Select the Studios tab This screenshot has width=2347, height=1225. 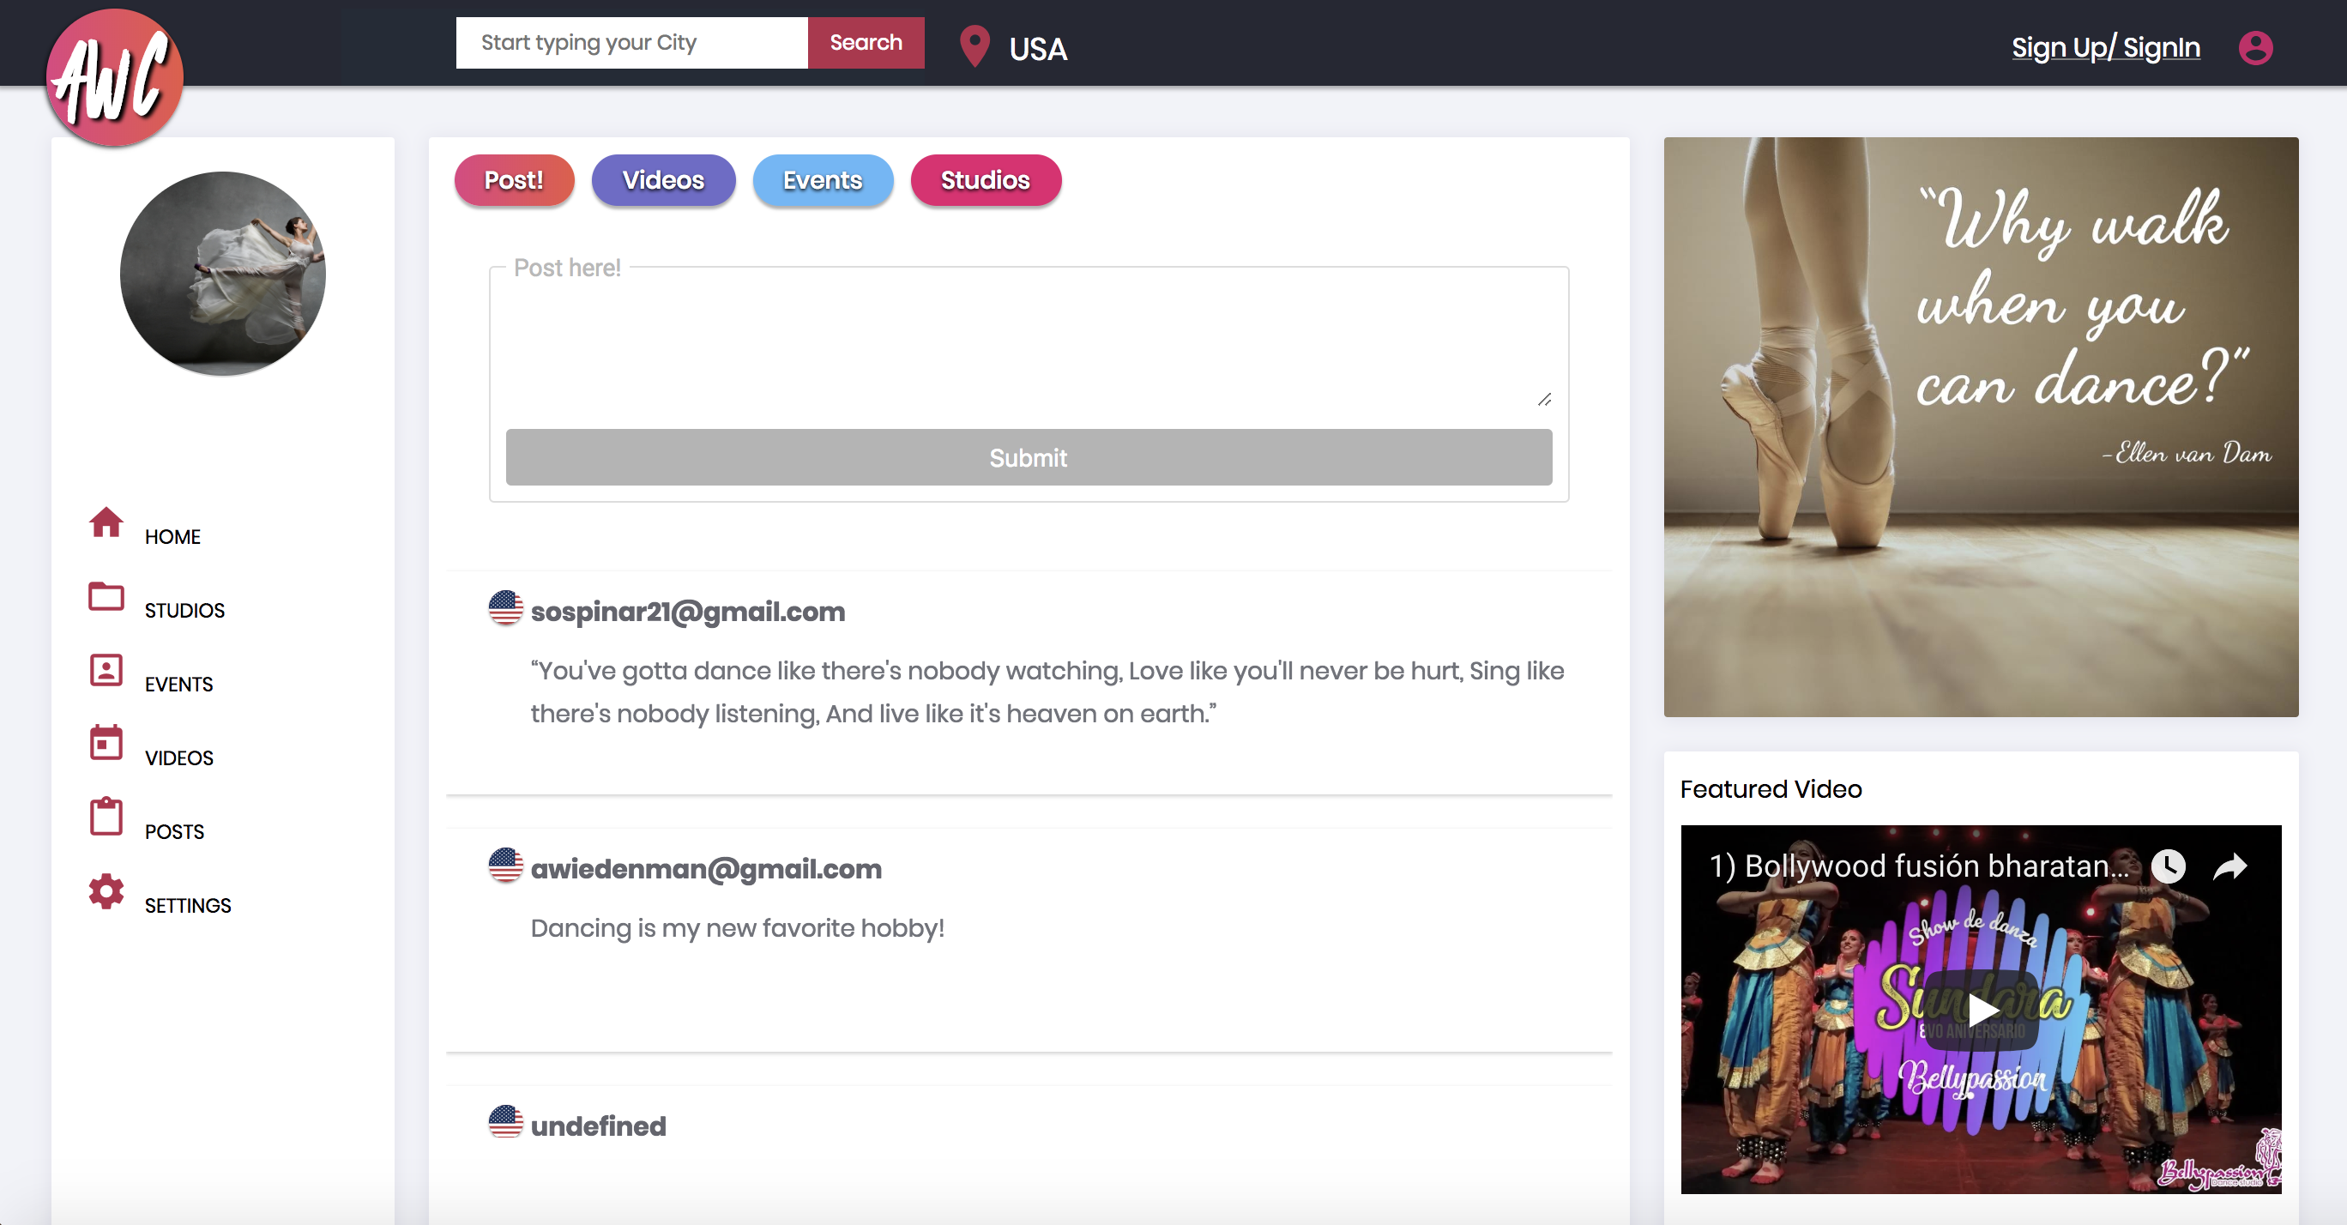[984, 180]
